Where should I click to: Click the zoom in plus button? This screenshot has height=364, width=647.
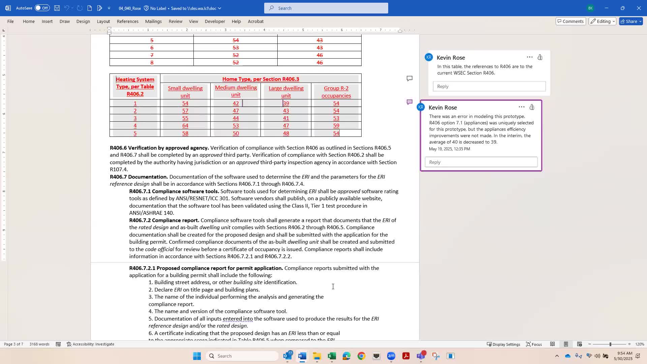(629, 344)
